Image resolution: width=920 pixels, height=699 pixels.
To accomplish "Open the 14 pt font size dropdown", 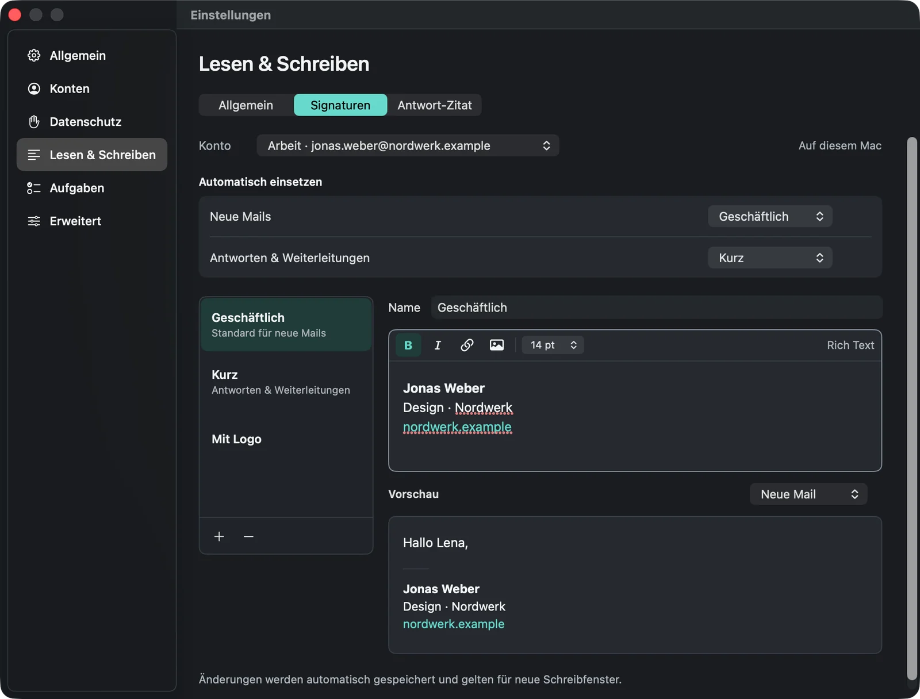I will point(553,345).
